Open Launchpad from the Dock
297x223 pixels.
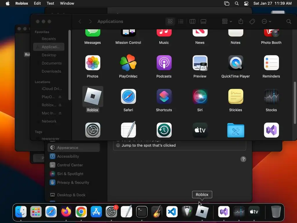pos(36,212)
